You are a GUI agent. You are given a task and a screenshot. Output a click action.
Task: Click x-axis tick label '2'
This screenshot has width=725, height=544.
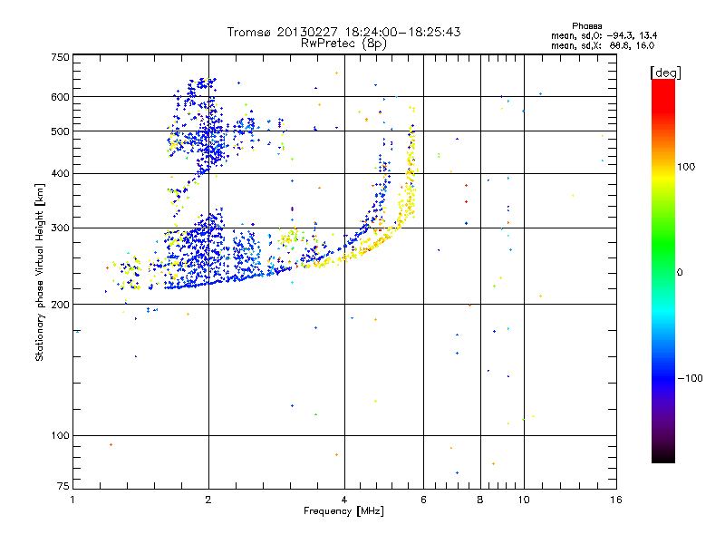point(208,500)
